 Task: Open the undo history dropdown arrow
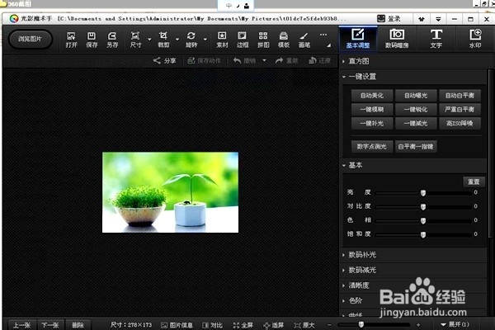[x=264, y=60]
